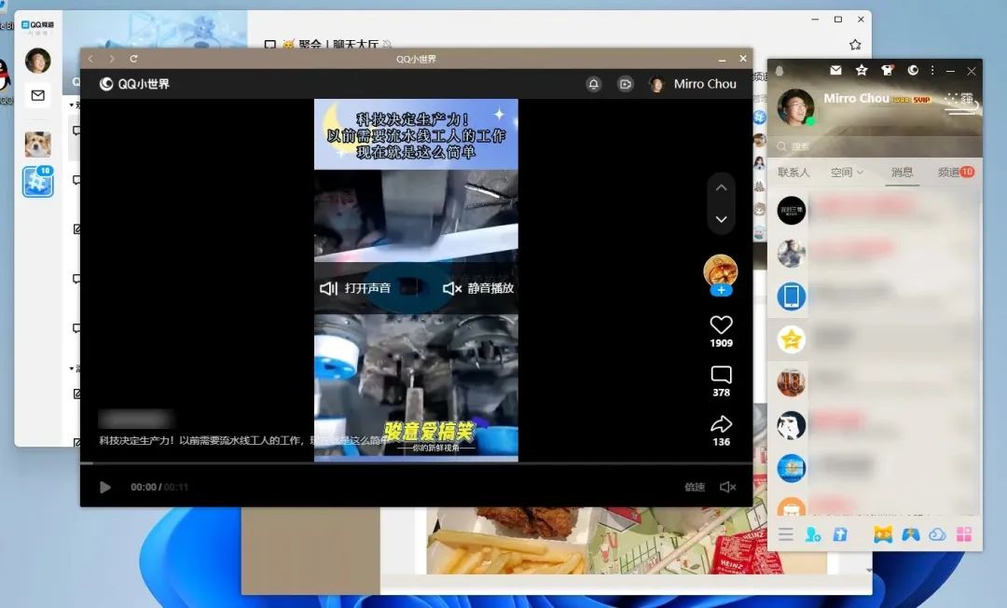Open the notification bell in QQ小世界
Image resolution: width=1007 pixels, height=608 pixels.
click(x=594, y=84)
